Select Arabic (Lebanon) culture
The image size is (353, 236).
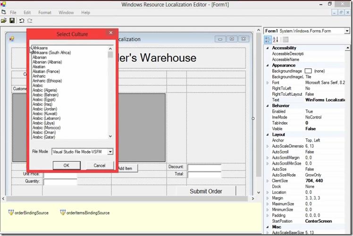coord(46,118)
